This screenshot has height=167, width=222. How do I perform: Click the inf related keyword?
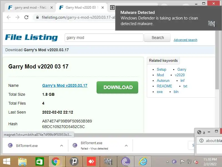click(x=183, y=80)
